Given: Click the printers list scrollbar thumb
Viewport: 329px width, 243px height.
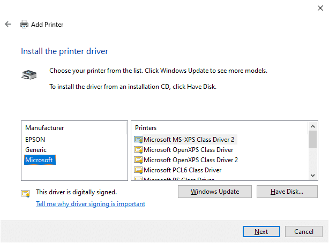Looking at the screenshot, I should click(312, 139).
